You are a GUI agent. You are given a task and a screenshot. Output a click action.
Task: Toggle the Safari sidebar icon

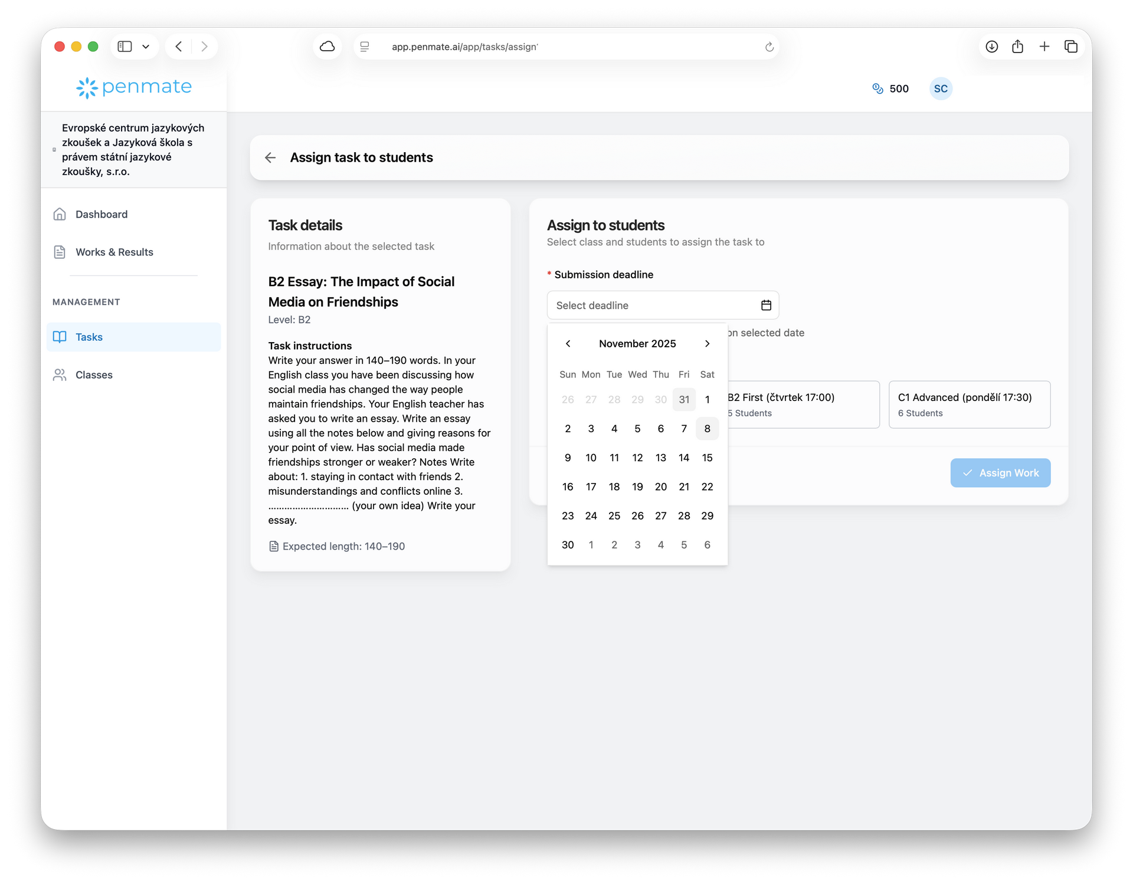125,47
